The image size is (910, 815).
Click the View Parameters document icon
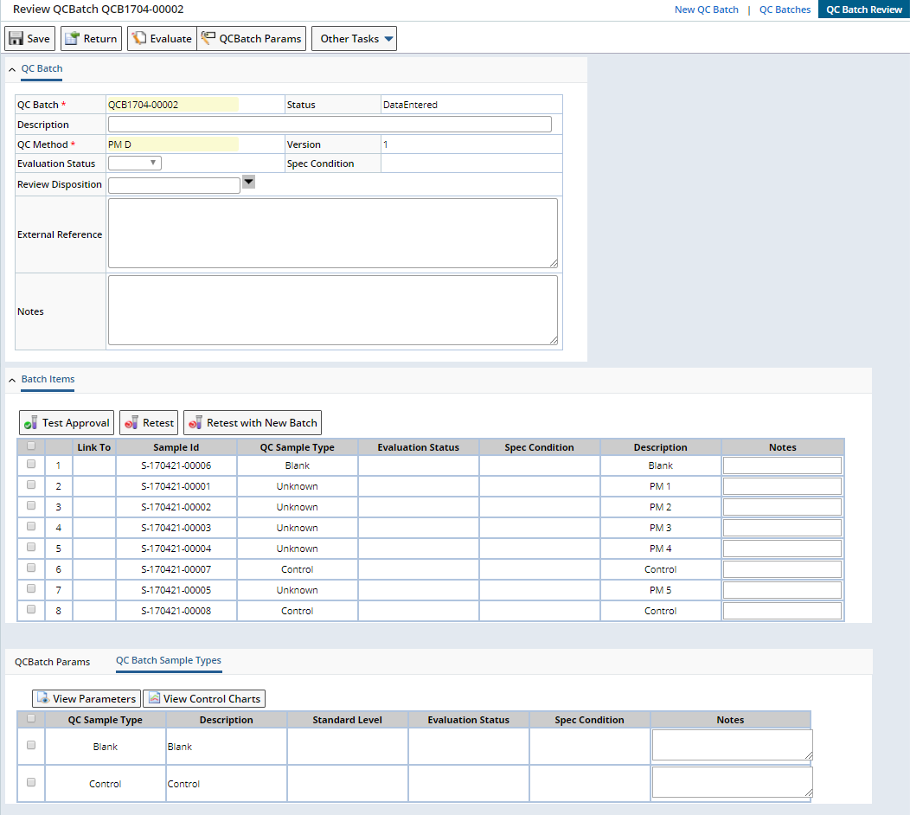click(43, 698)
